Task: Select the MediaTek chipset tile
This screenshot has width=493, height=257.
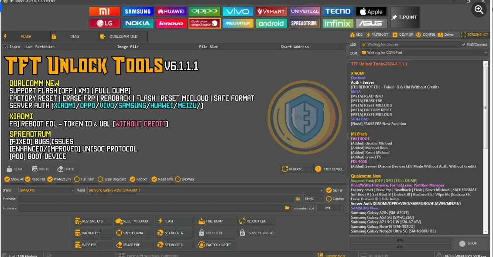Action: (x=238, y=23)
